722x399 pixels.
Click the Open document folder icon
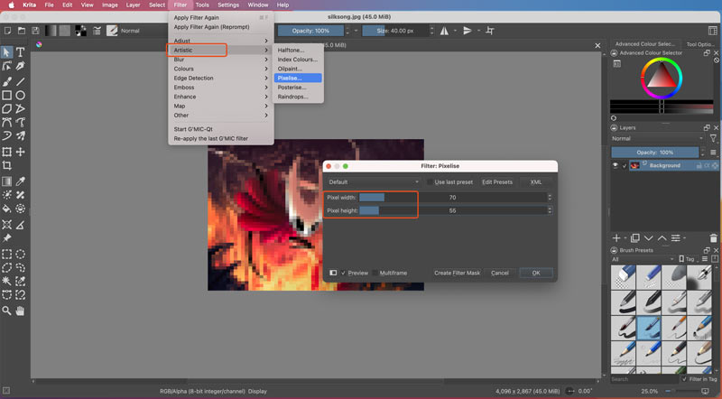[22, 31]
